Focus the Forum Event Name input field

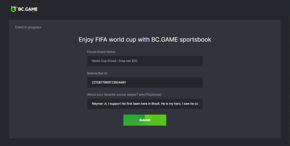tap(169, 61)
